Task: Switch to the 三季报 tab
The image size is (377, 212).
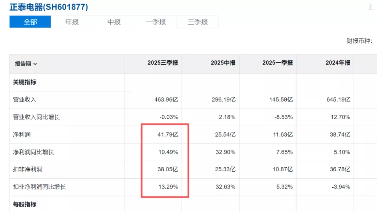Action: pos(198,22)
